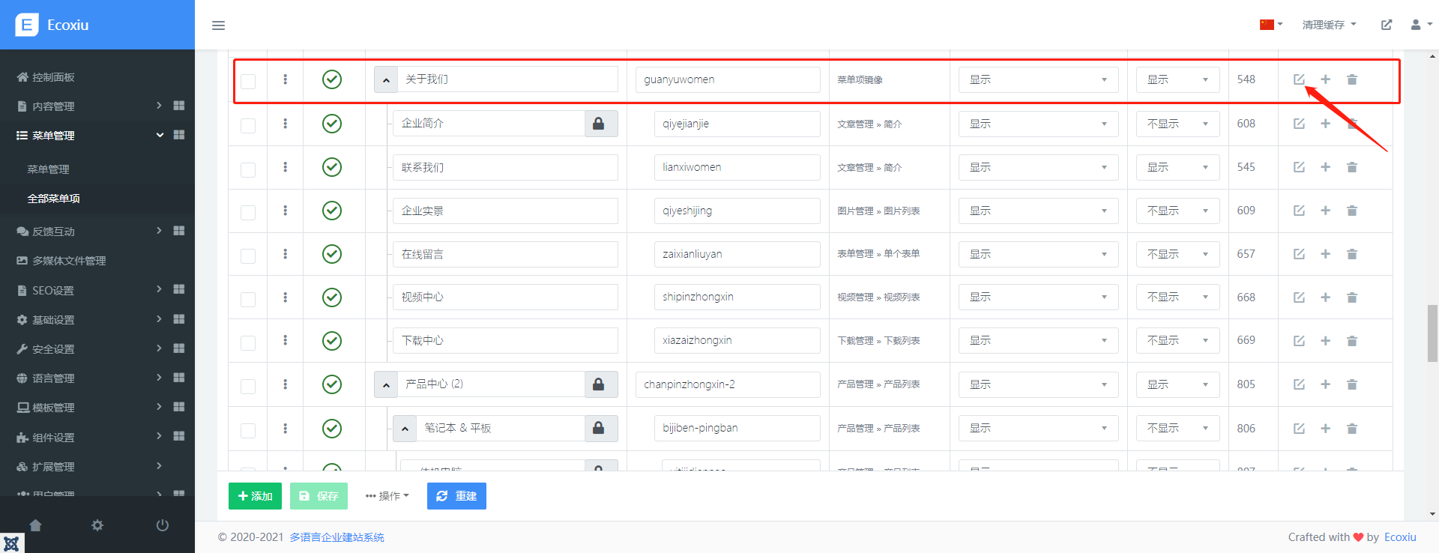The width and height of the screenshot is (1439, 553).
Task: Open three-dot row menu for 视频中心
Action: 286,297
